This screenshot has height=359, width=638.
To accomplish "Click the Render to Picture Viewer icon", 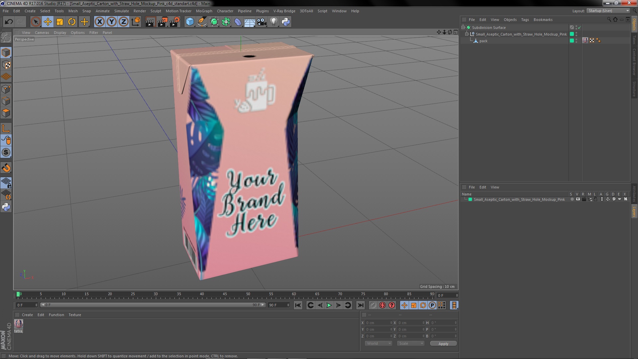I will 162,22.
